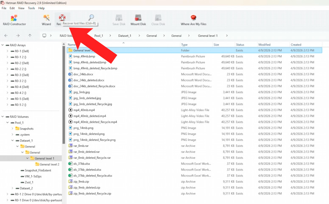Image resolution: width=329 pixels, height=204 pixels.
Task: Select jpg_3mb.jpg image icon
Action: (70, 92)
